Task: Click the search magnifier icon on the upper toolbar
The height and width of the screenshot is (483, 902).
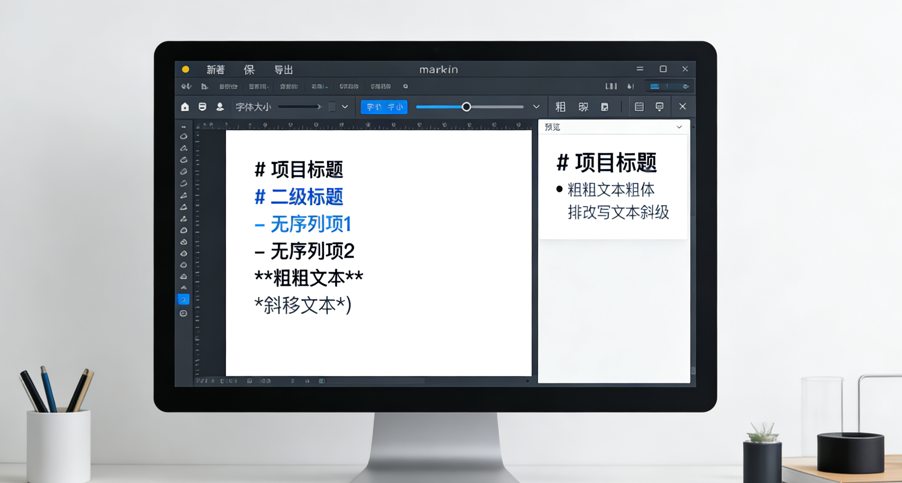Action: click(x=405, y=86)
